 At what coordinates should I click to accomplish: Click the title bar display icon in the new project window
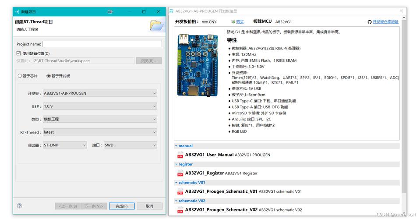click(110, 12)
